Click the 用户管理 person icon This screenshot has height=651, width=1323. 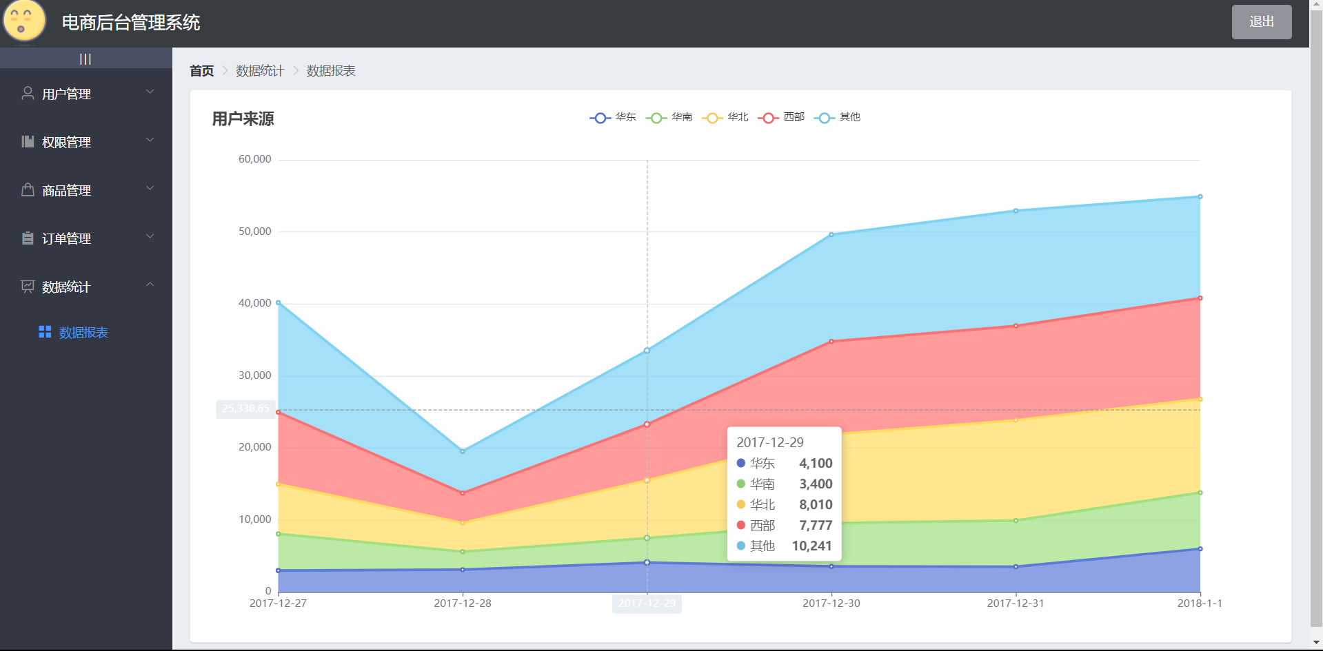pyautogui.click(x=28, y=93)
